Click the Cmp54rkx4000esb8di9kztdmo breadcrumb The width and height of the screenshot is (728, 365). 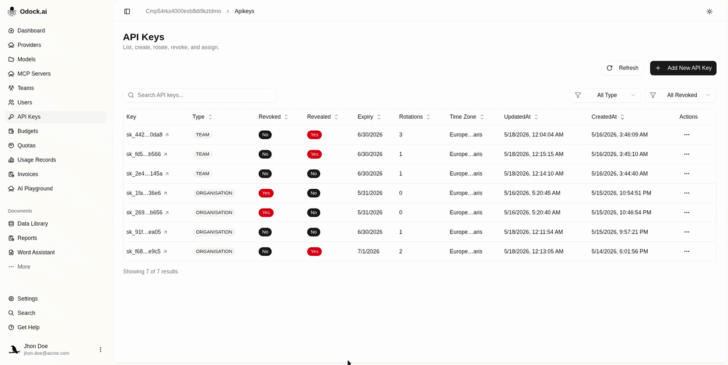(183, 11)
